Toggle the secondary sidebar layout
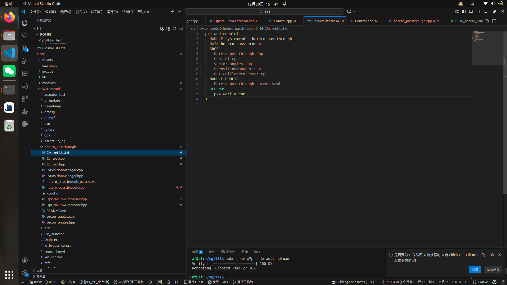This screenshot has height=285, width=507. click(x=478, y=12)
